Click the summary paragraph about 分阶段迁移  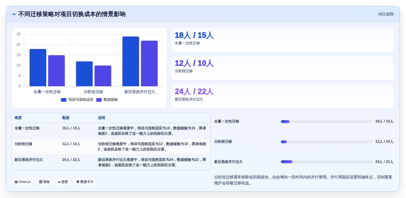(303, 180)
